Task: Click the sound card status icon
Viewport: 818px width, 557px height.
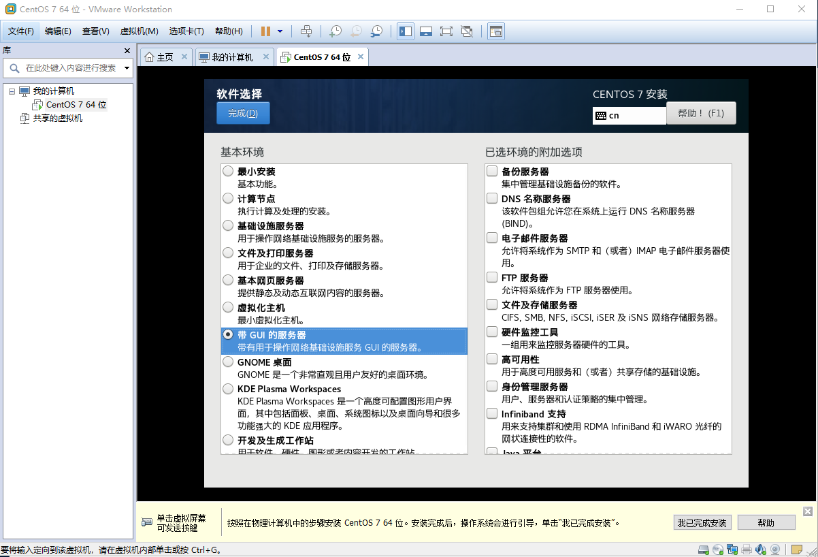Action: click(761, 550)
